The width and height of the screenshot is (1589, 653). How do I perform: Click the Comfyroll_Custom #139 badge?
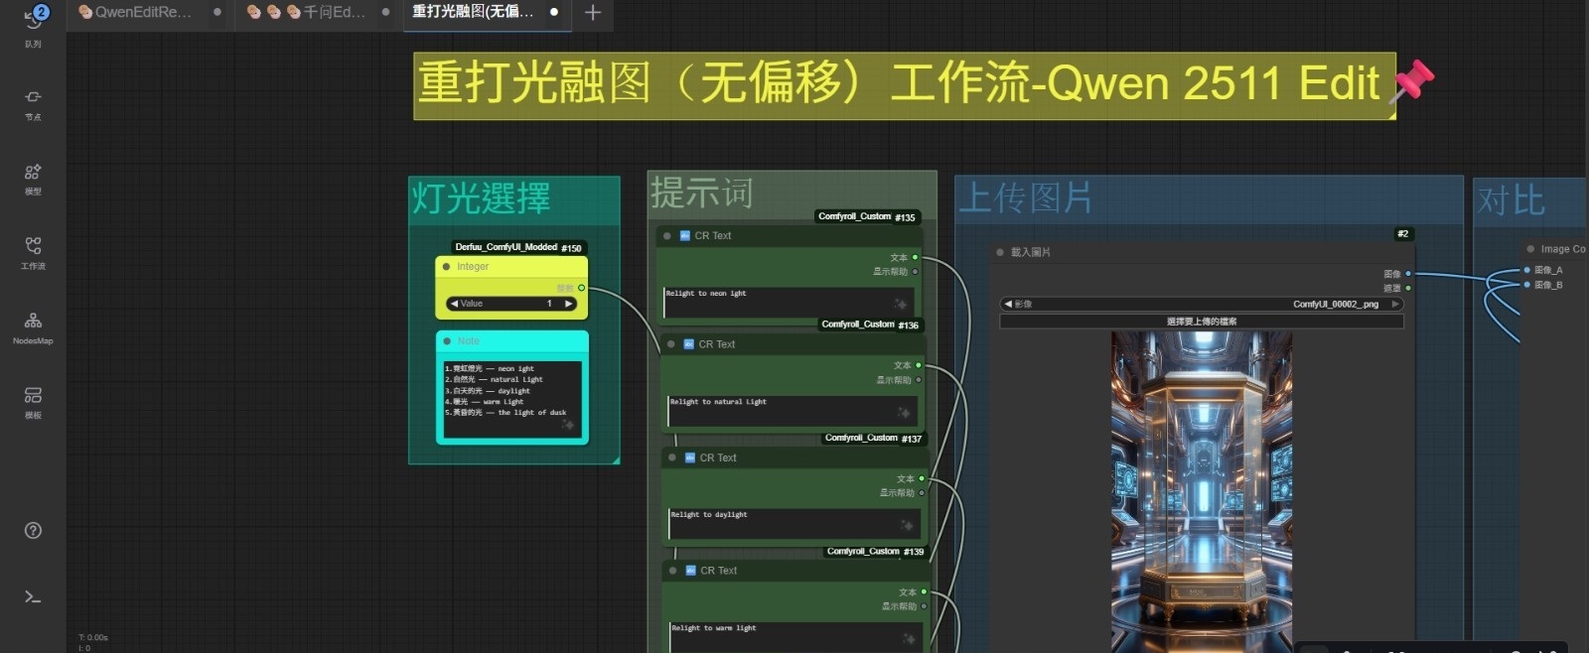pyautogui.click(x=875, y=551)
